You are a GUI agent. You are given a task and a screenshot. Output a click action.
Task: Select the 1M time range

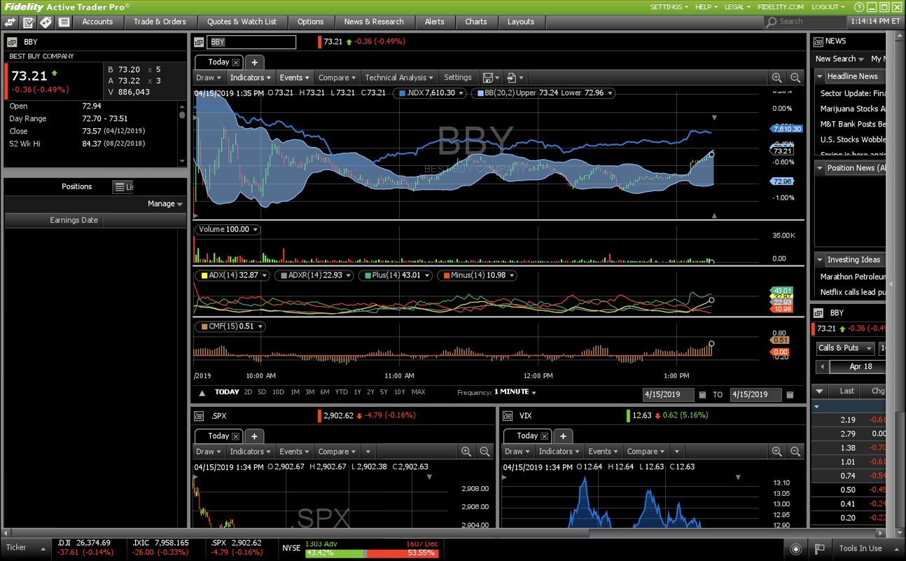click(295, 392)
